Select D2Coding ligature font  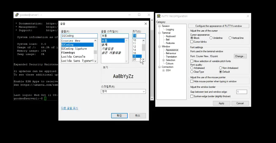[x=77, y=49]
